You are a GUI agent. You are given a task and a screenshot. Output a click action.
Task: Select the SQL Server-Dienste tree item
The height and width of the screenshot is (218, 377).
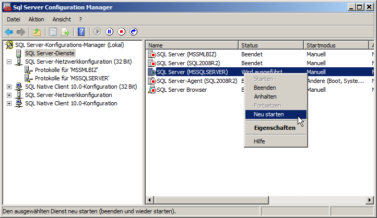pos(50,53)
